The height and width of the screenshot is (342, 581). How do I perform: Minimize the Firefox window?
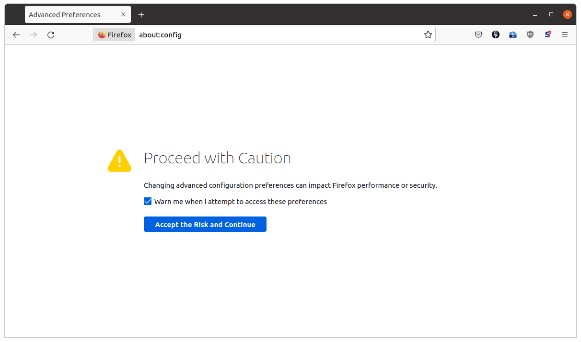tap(535, 14)
